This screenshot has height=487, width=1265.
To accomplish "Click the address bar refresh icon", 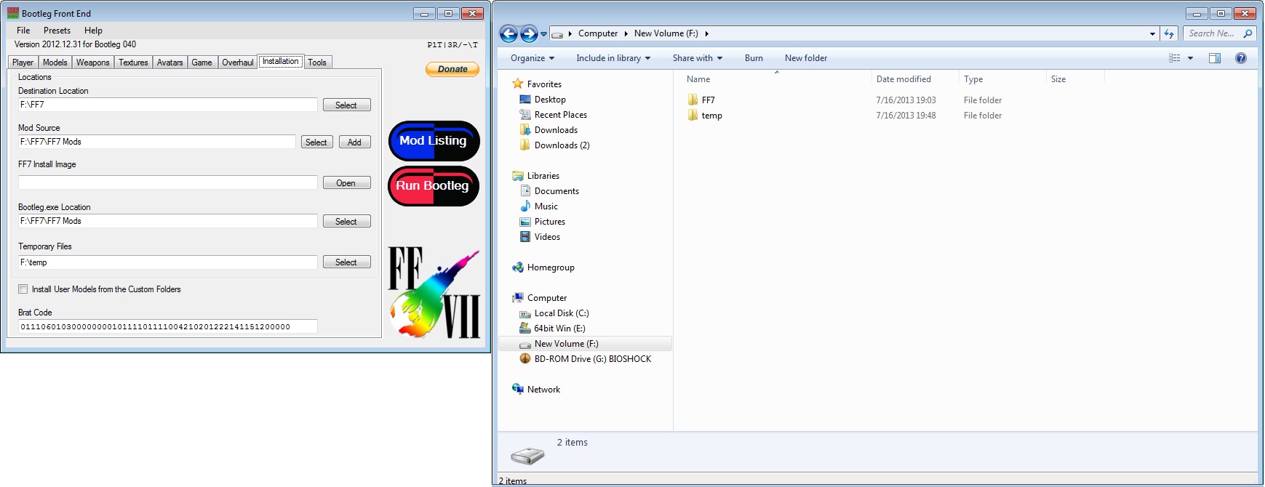I will [x=1169, y=33].
